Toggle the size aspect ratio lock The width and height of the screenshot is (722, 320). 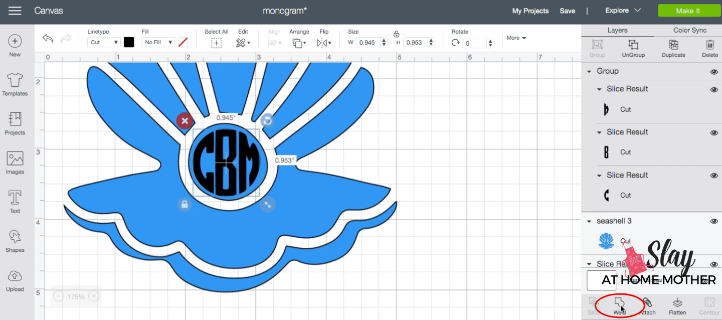click(x=397, y=34)
